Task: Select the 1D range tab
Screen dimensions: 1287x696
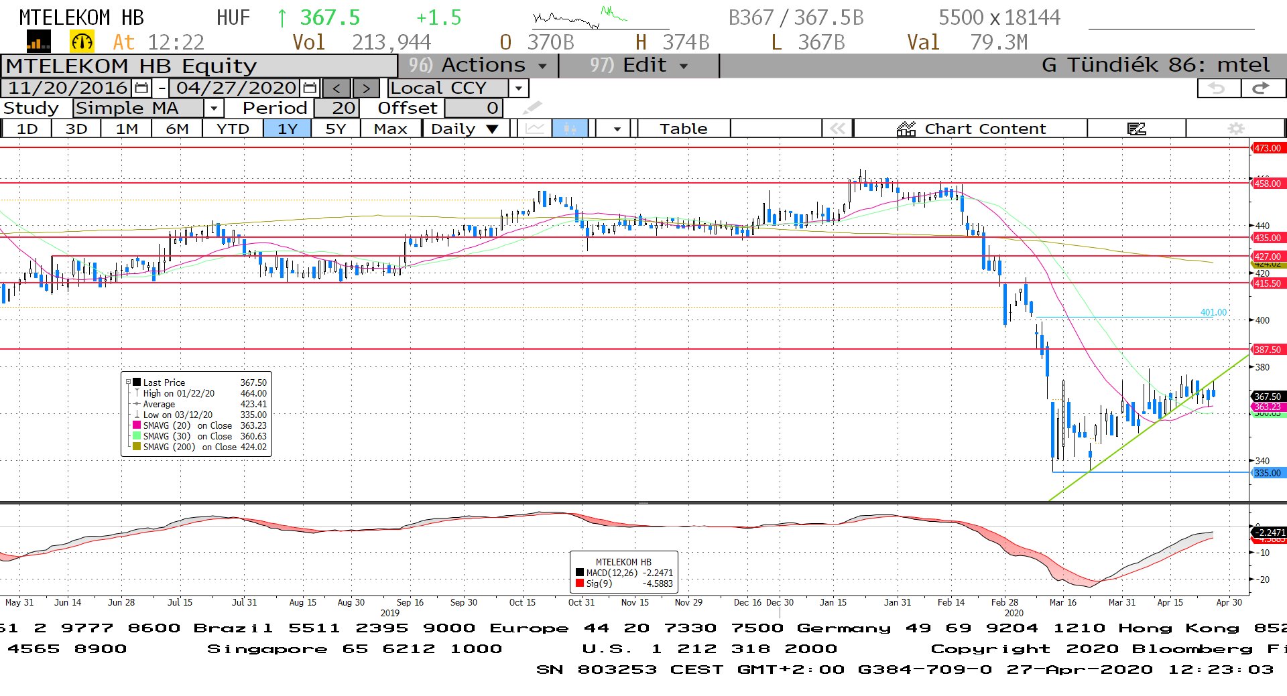Action: [x=27, y=129]
